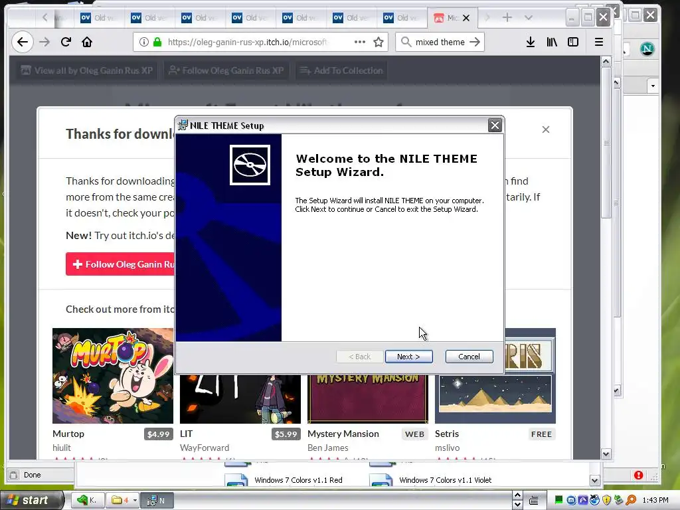Screen dimensions: 680x510
Task: Click Add To Collection
Action: click(x=342, y=70)
